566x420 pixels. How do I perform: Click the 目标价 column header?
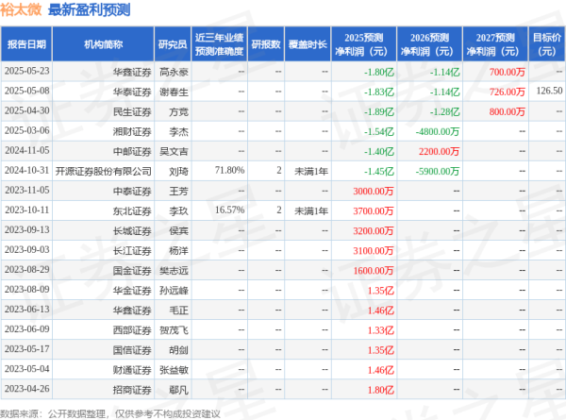[544, 43]
